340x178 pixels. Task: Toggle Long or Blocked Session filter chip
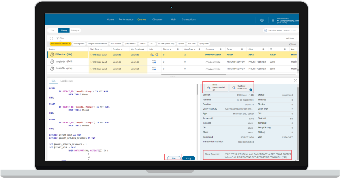[x=98, y=44]
